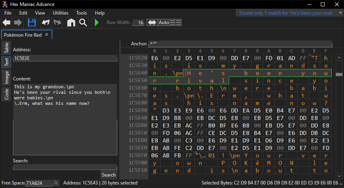Click the back navigation arrow
344x188 pixels.
pos(6,22)
